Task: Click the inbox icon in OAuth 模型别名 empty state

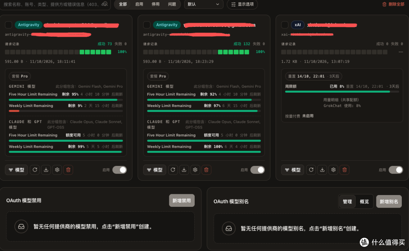Action: point(229,228)
